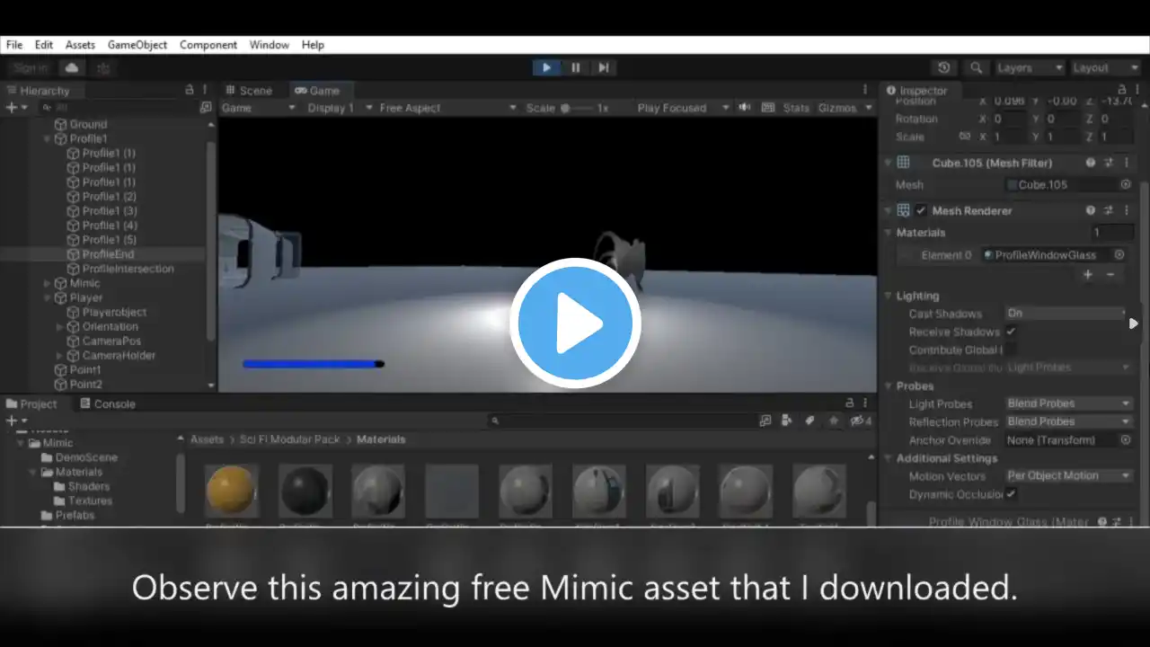Pick material via ProfileWindowGlass selector circle

1119,255
